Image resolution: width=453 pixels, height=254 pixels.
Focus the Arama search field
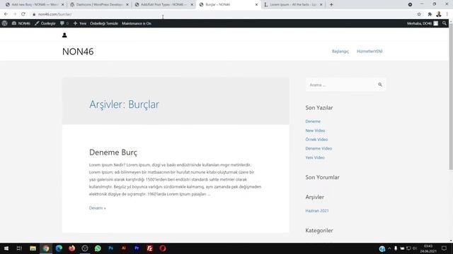(x=341, y=85)
